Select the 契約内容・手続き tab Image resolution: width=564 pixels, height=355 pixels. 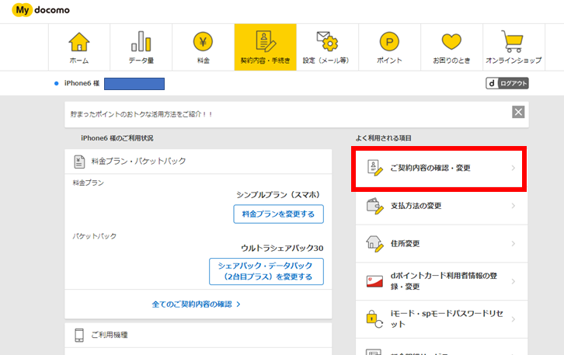[266, 47]
